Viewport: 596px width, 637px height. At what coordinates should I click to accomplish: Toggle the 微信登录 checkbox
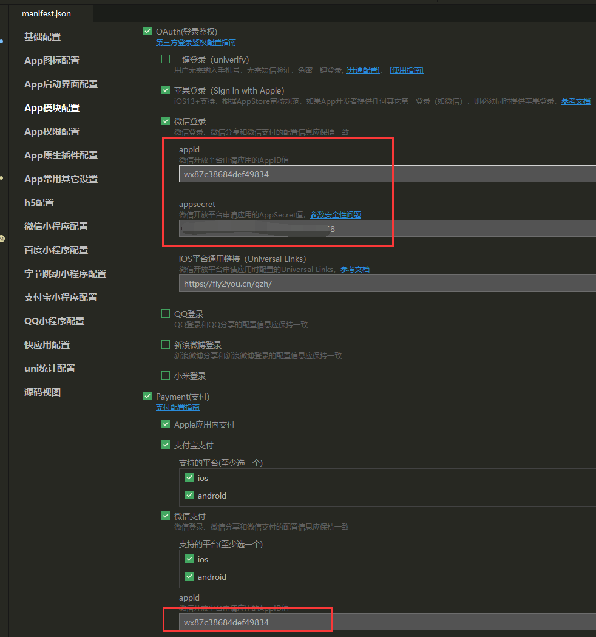166,121
